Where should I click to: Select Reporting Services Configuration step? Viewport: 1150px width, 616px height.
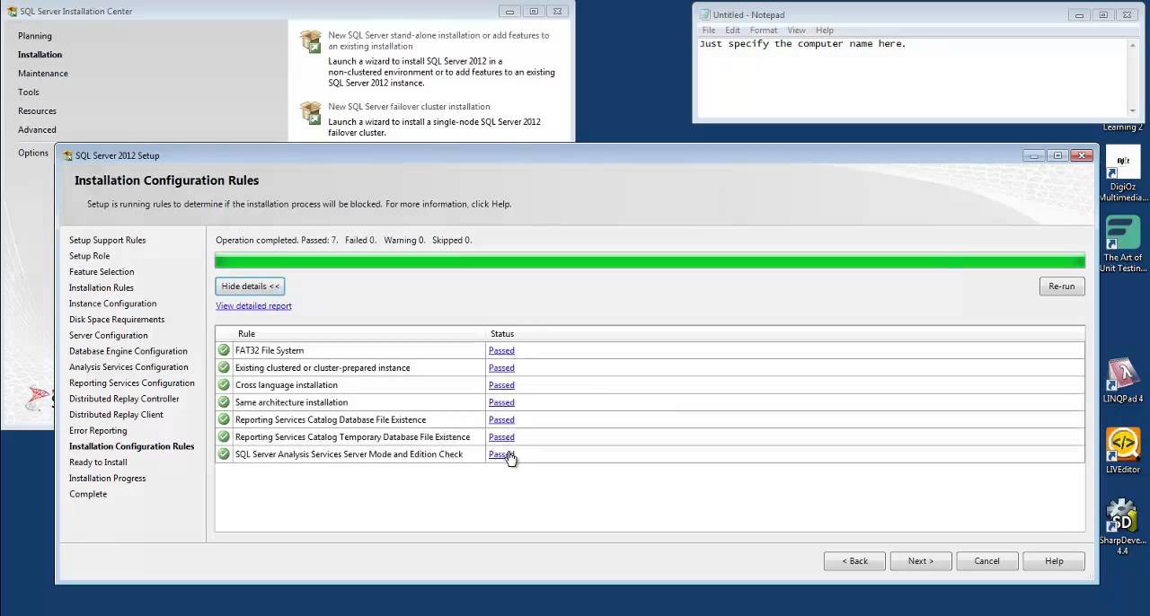132,383
